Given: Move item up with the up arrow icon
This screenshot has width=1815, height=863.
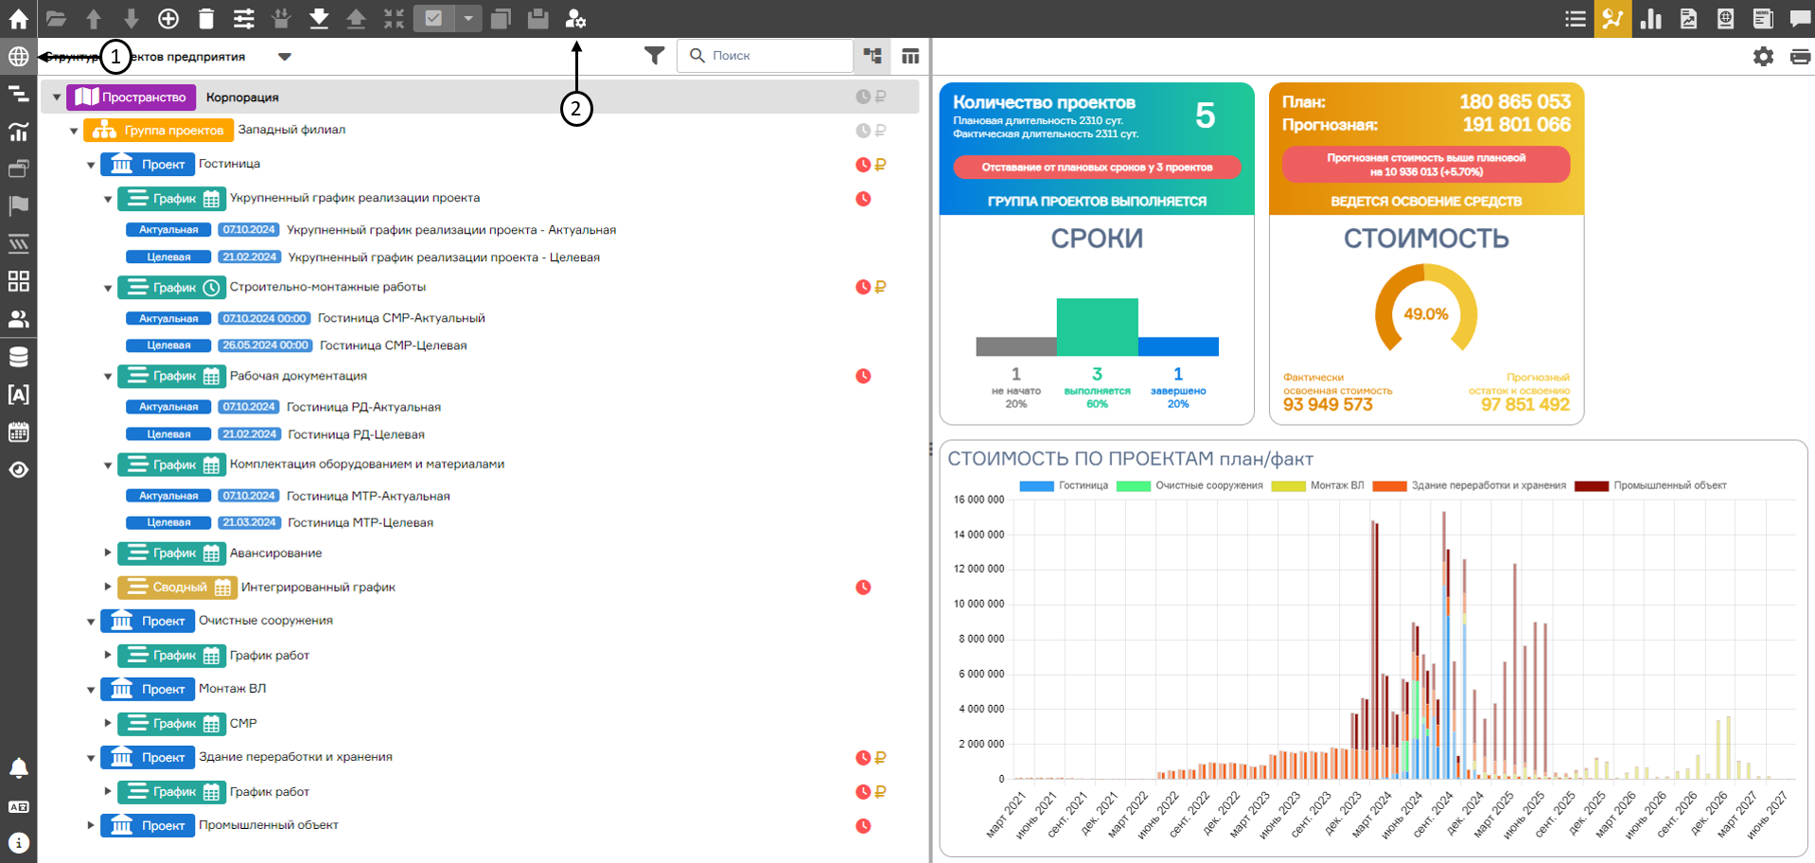Looking at the screenshot, I should coord(94,18).
